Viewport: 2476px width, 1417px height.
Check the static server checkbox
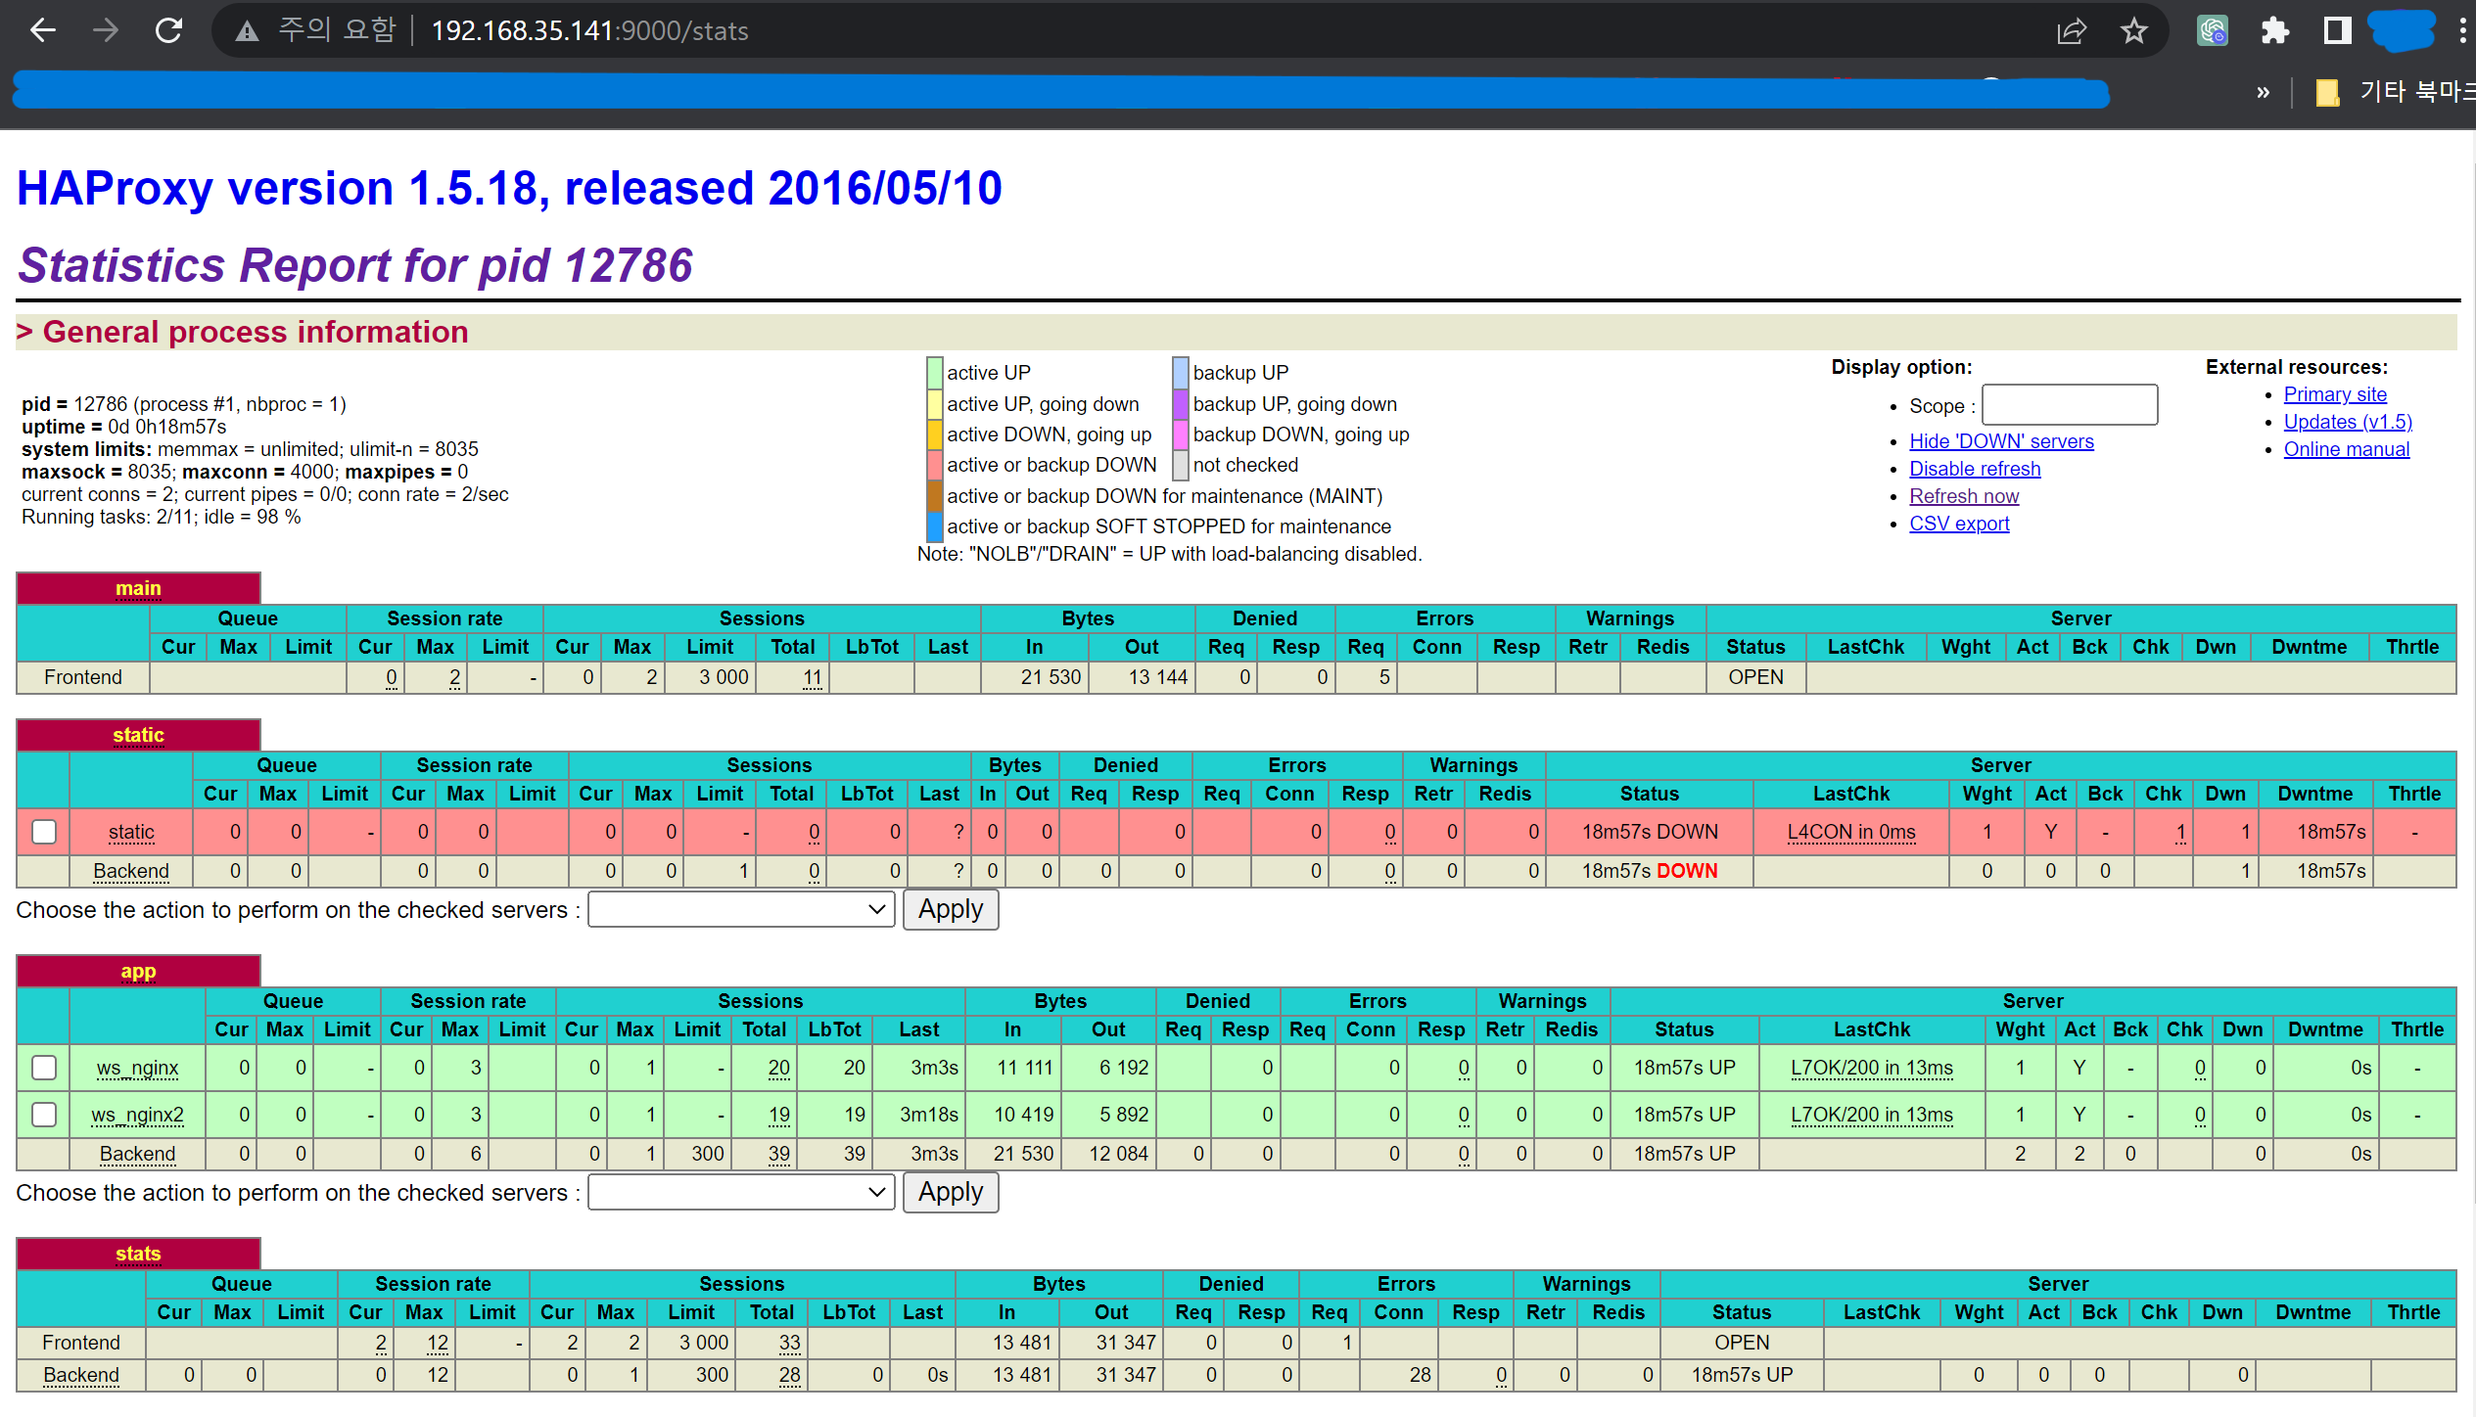tap(44, 832)
